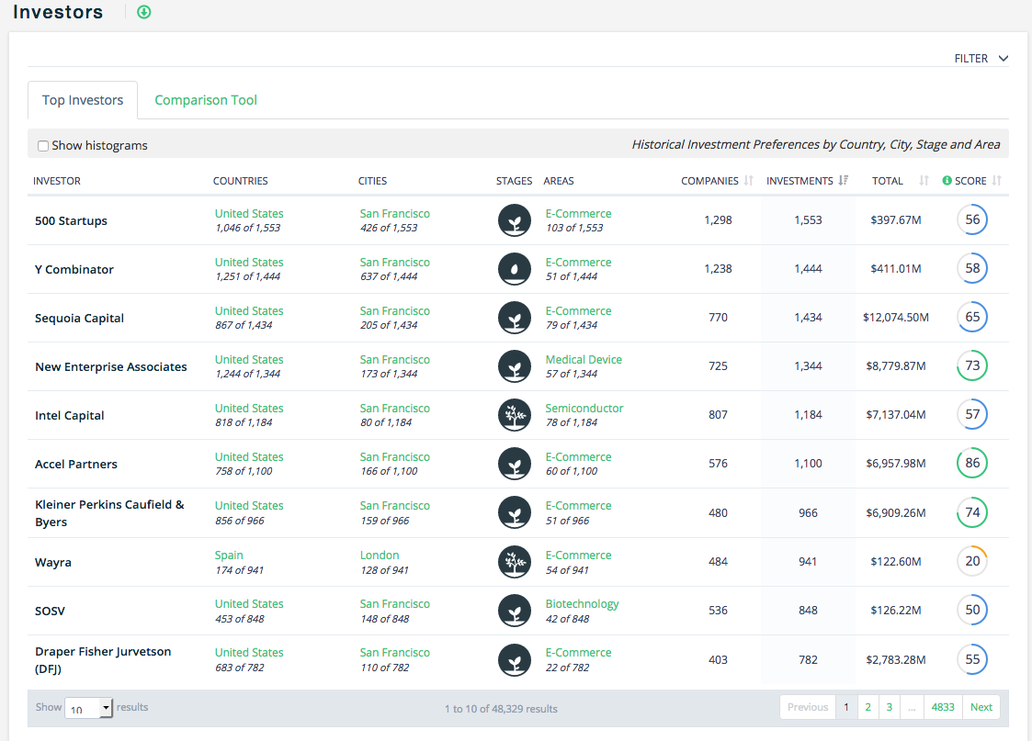
Task: Click the stage icon for New Enterprise Associates
Action: tap(515, 366)
